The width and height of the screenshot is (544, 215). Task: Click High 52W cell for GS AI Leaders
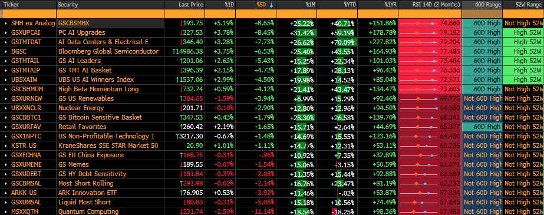pos(523,61)
